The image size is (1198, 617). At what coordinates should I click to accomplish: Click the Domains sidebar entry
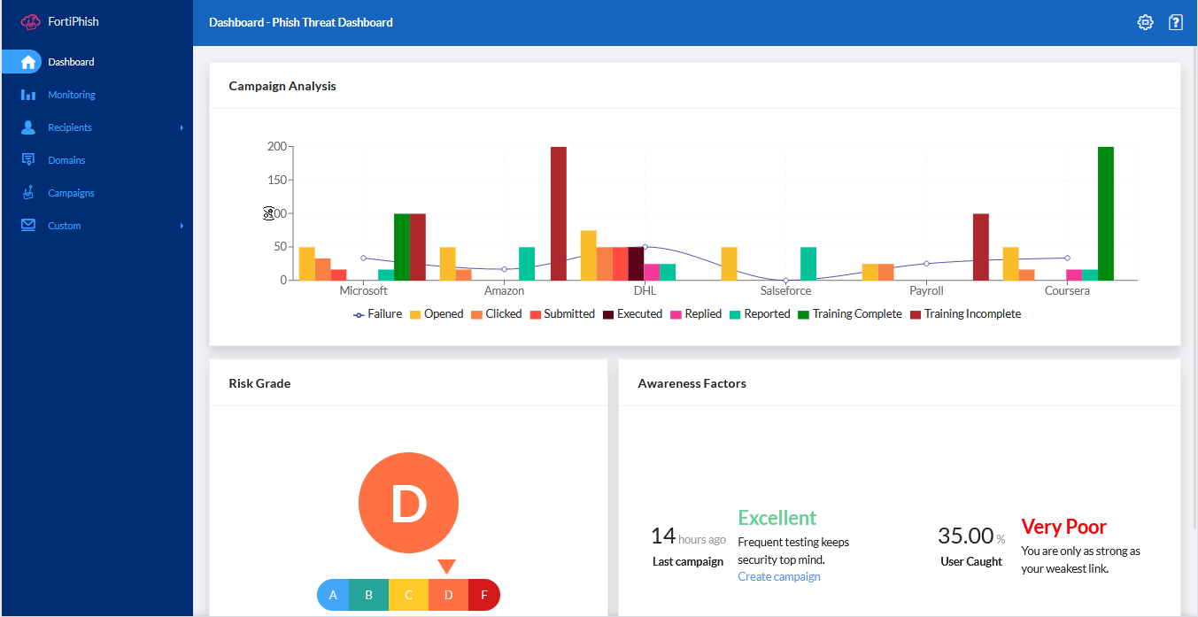(x=66, y=159)
